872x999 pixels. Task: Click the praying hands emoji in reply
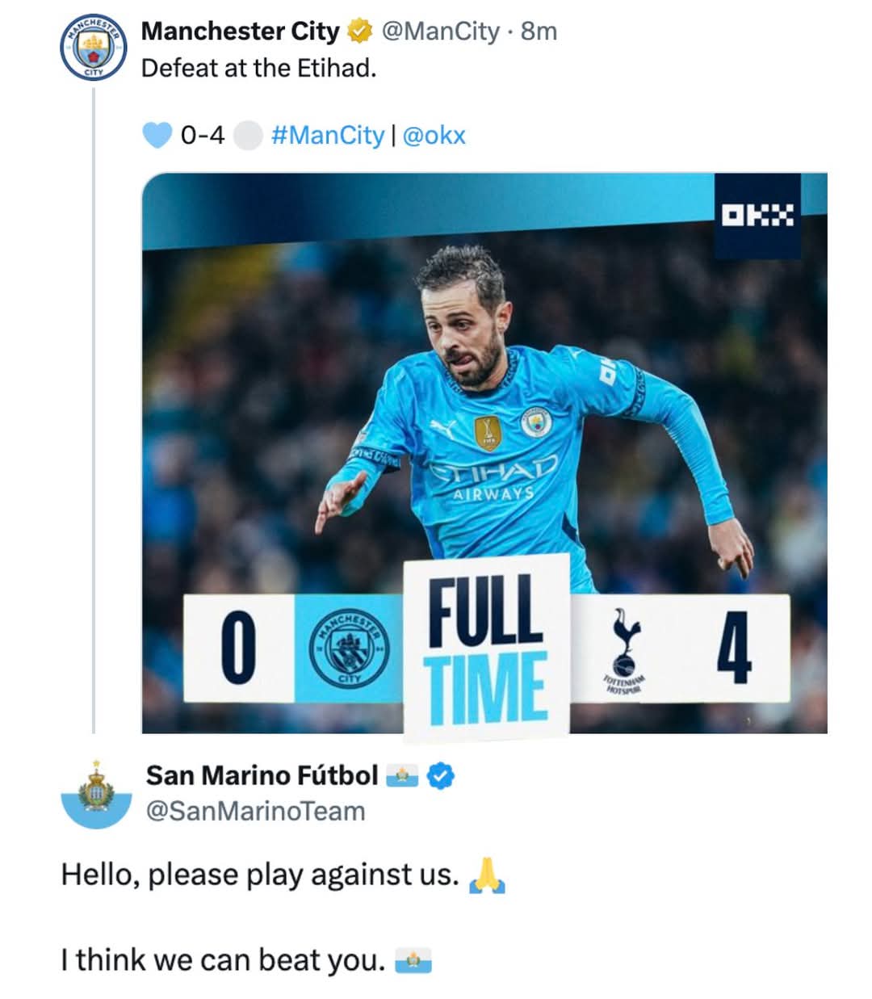coord(487,875)
